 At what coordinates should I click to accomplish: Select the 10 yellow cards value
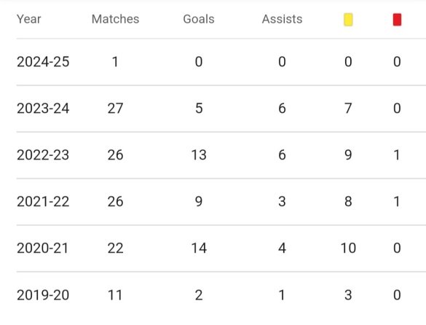click(348, 248)
